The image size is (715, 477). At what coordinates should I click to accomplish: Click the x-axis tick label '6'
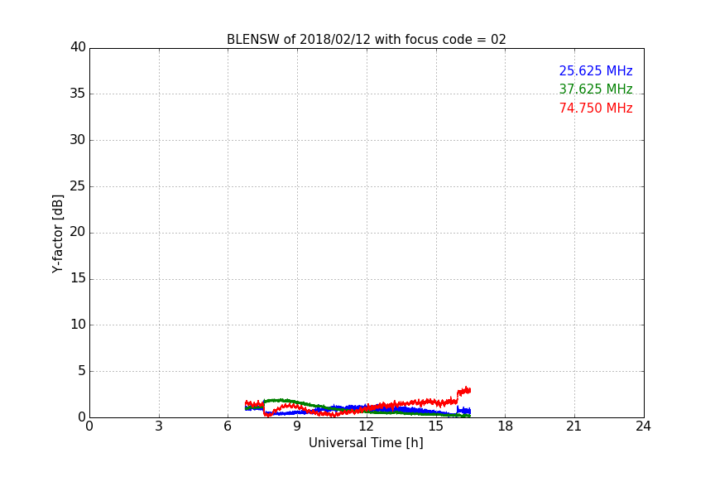[228, 426]
